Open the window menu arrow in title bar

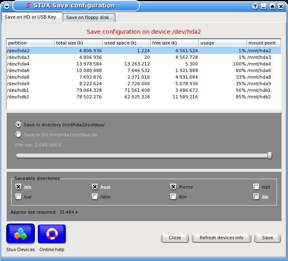[7, 7]
